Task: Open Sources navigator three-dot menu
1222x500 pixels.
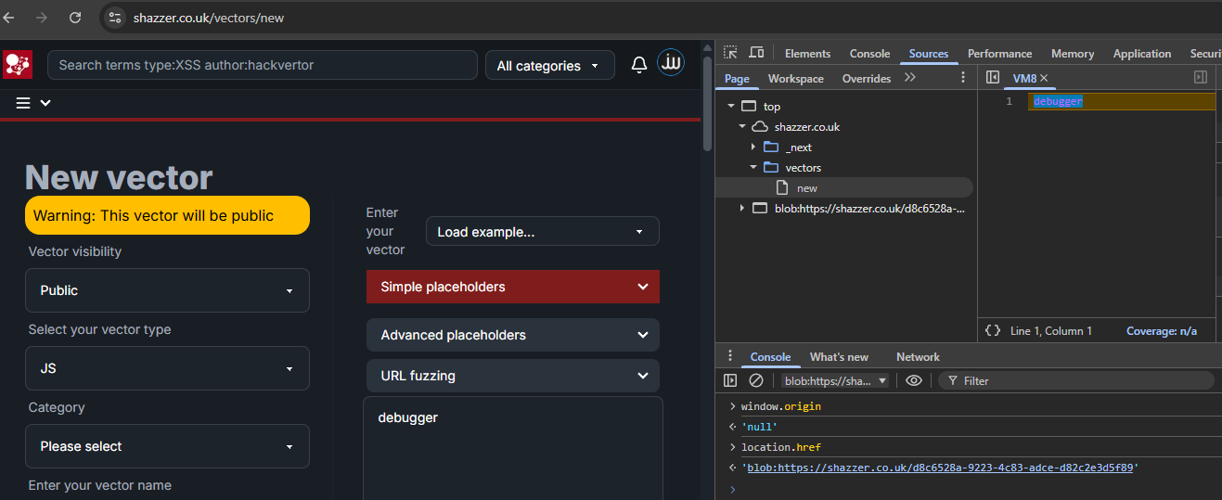Action: 963,78
